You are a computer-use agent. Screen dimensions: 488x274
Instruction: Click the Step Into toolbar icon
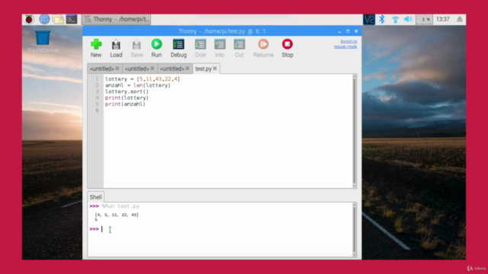coord(220,48)
